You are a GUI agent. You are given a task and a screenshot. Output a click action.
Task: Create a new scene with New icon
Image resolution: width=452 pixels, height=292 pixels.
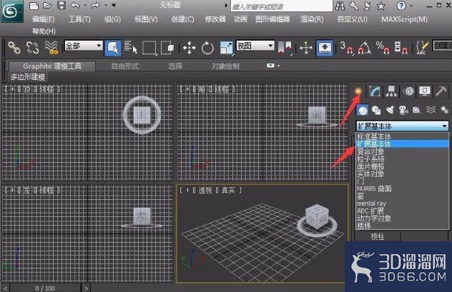coord(34,6)
